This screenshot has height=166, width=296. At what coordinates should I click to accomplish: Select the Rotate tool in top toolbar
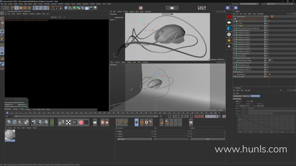coord(25,8)
